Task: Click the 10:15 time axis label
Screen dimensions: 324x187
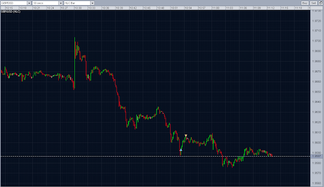Action: [x=9, y=8]
